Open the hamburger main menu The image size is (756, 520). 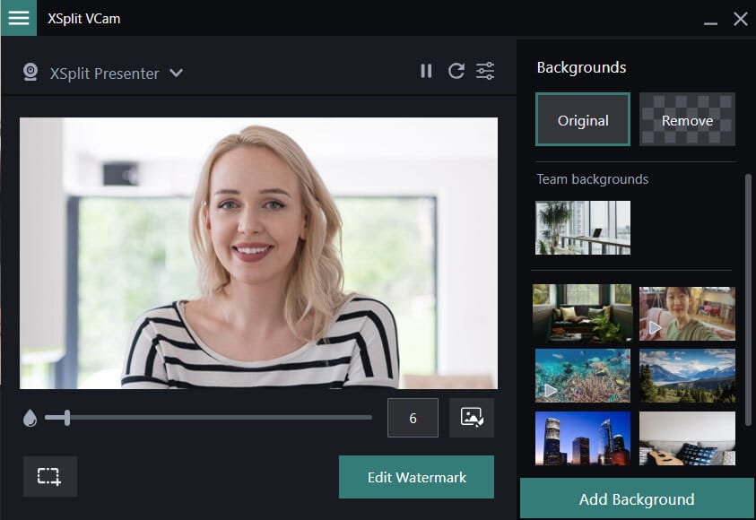pos(18,18)
